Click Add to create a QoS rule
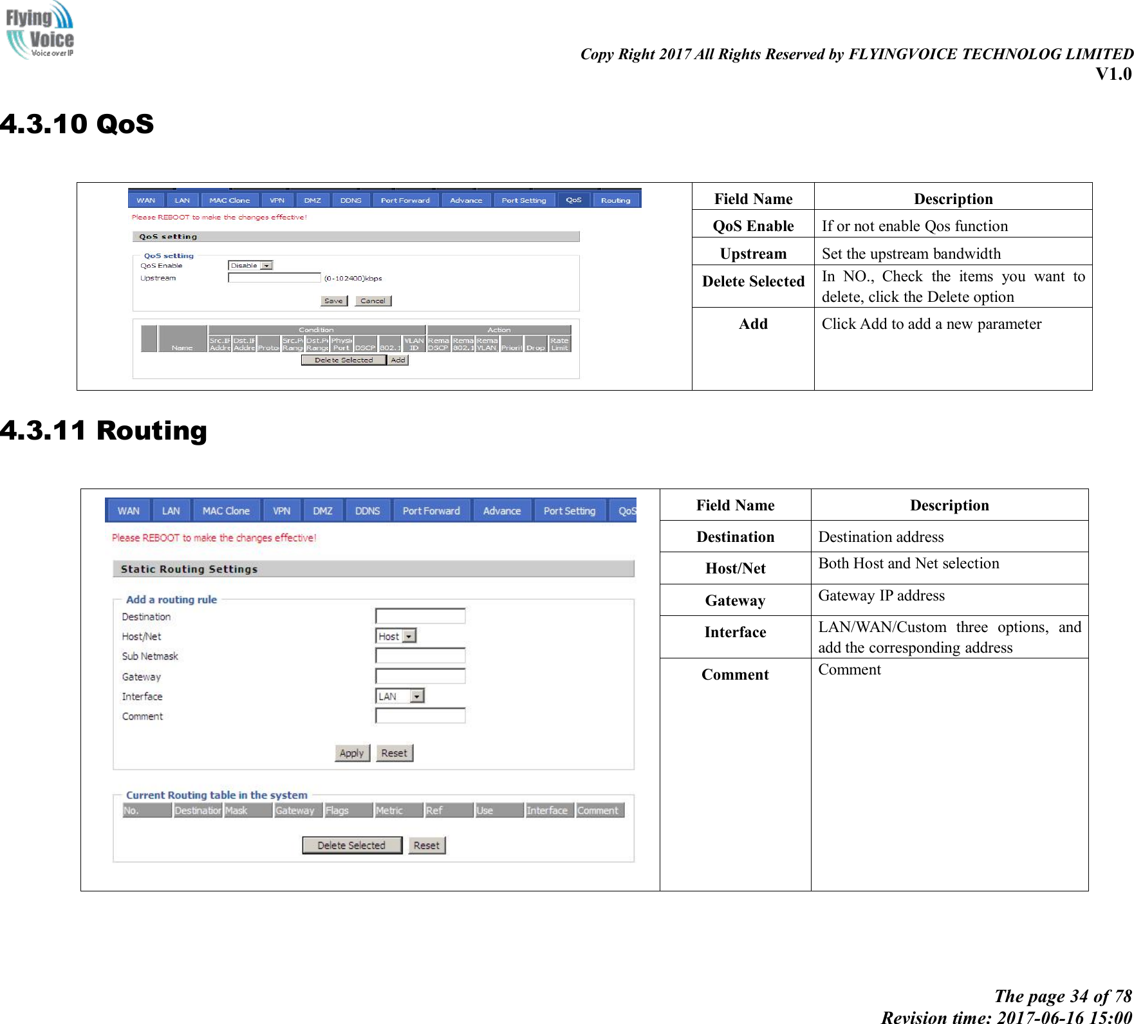 pyautogui.click(x=398, y=360)
